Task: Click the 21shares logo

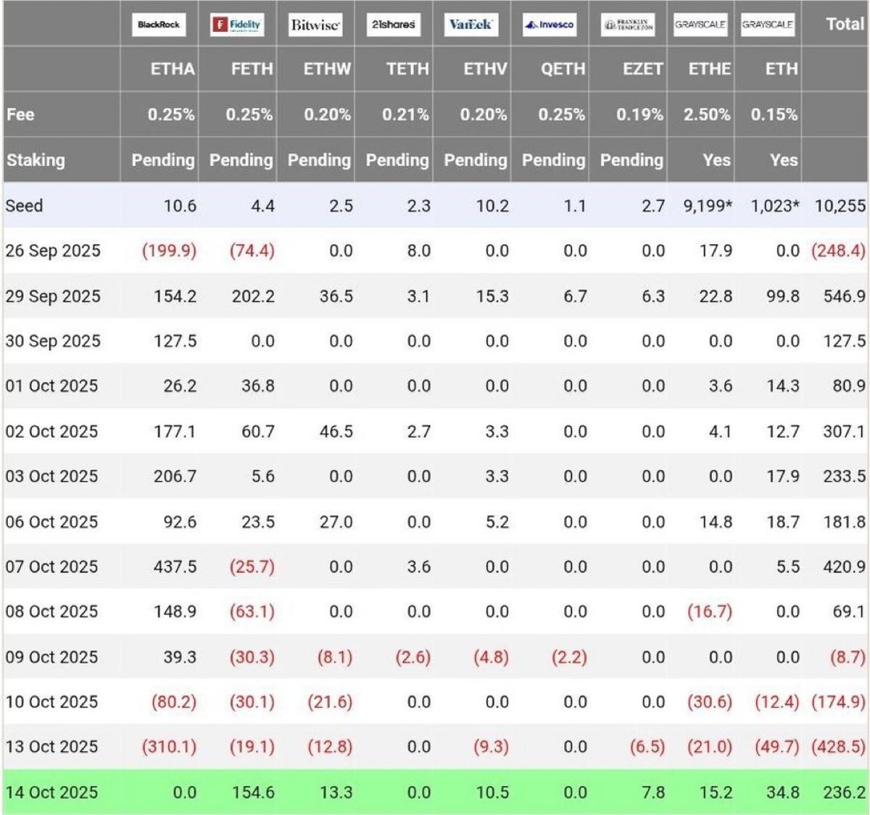Action: [393, 25]
